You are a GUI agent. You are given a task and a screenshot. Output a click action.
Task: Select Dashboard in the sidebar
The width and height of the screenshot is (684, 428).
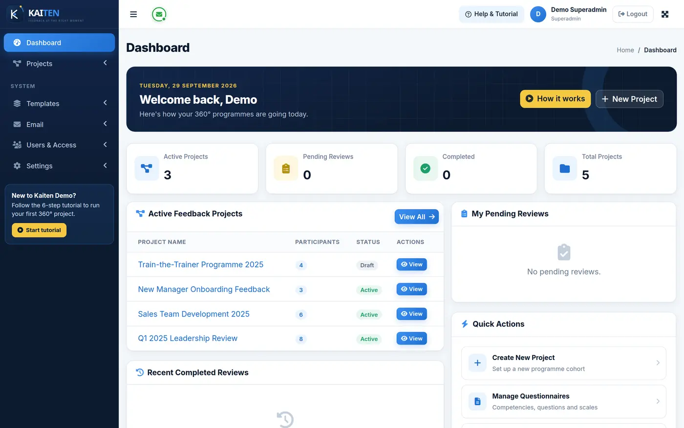pyautogui.click(x=59, y=43)
